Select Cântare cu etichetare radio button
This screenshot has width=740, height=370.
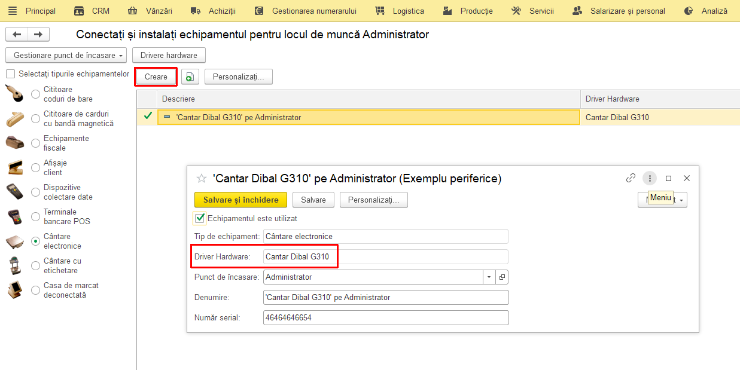[36, 266]
